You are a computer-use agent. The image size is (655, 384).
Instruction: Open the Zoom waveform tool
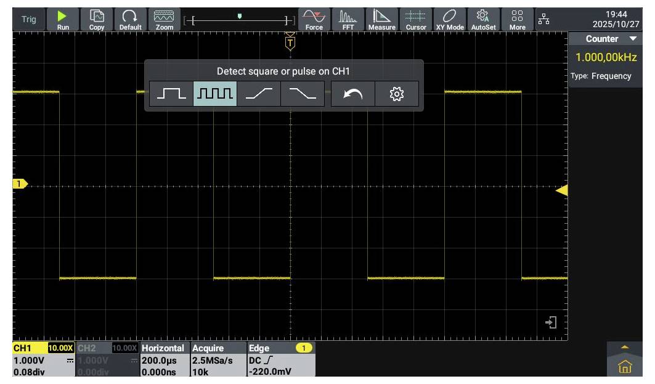coord(164,19)
